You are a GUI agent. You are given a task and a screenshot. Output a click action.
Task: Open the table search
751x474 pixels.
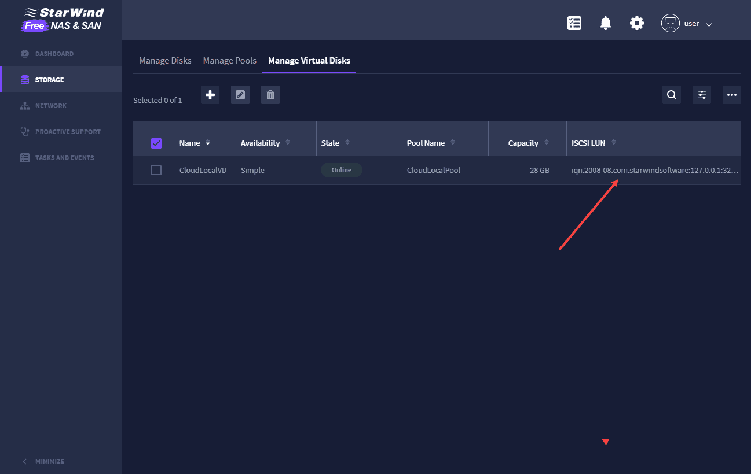(672, 95)
